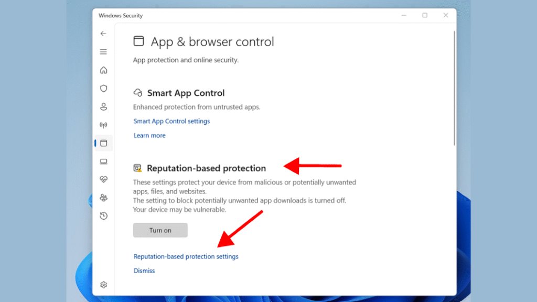This screenshot has width=537, height=302.
Task: Click the Turn on button
Action: 160,230
